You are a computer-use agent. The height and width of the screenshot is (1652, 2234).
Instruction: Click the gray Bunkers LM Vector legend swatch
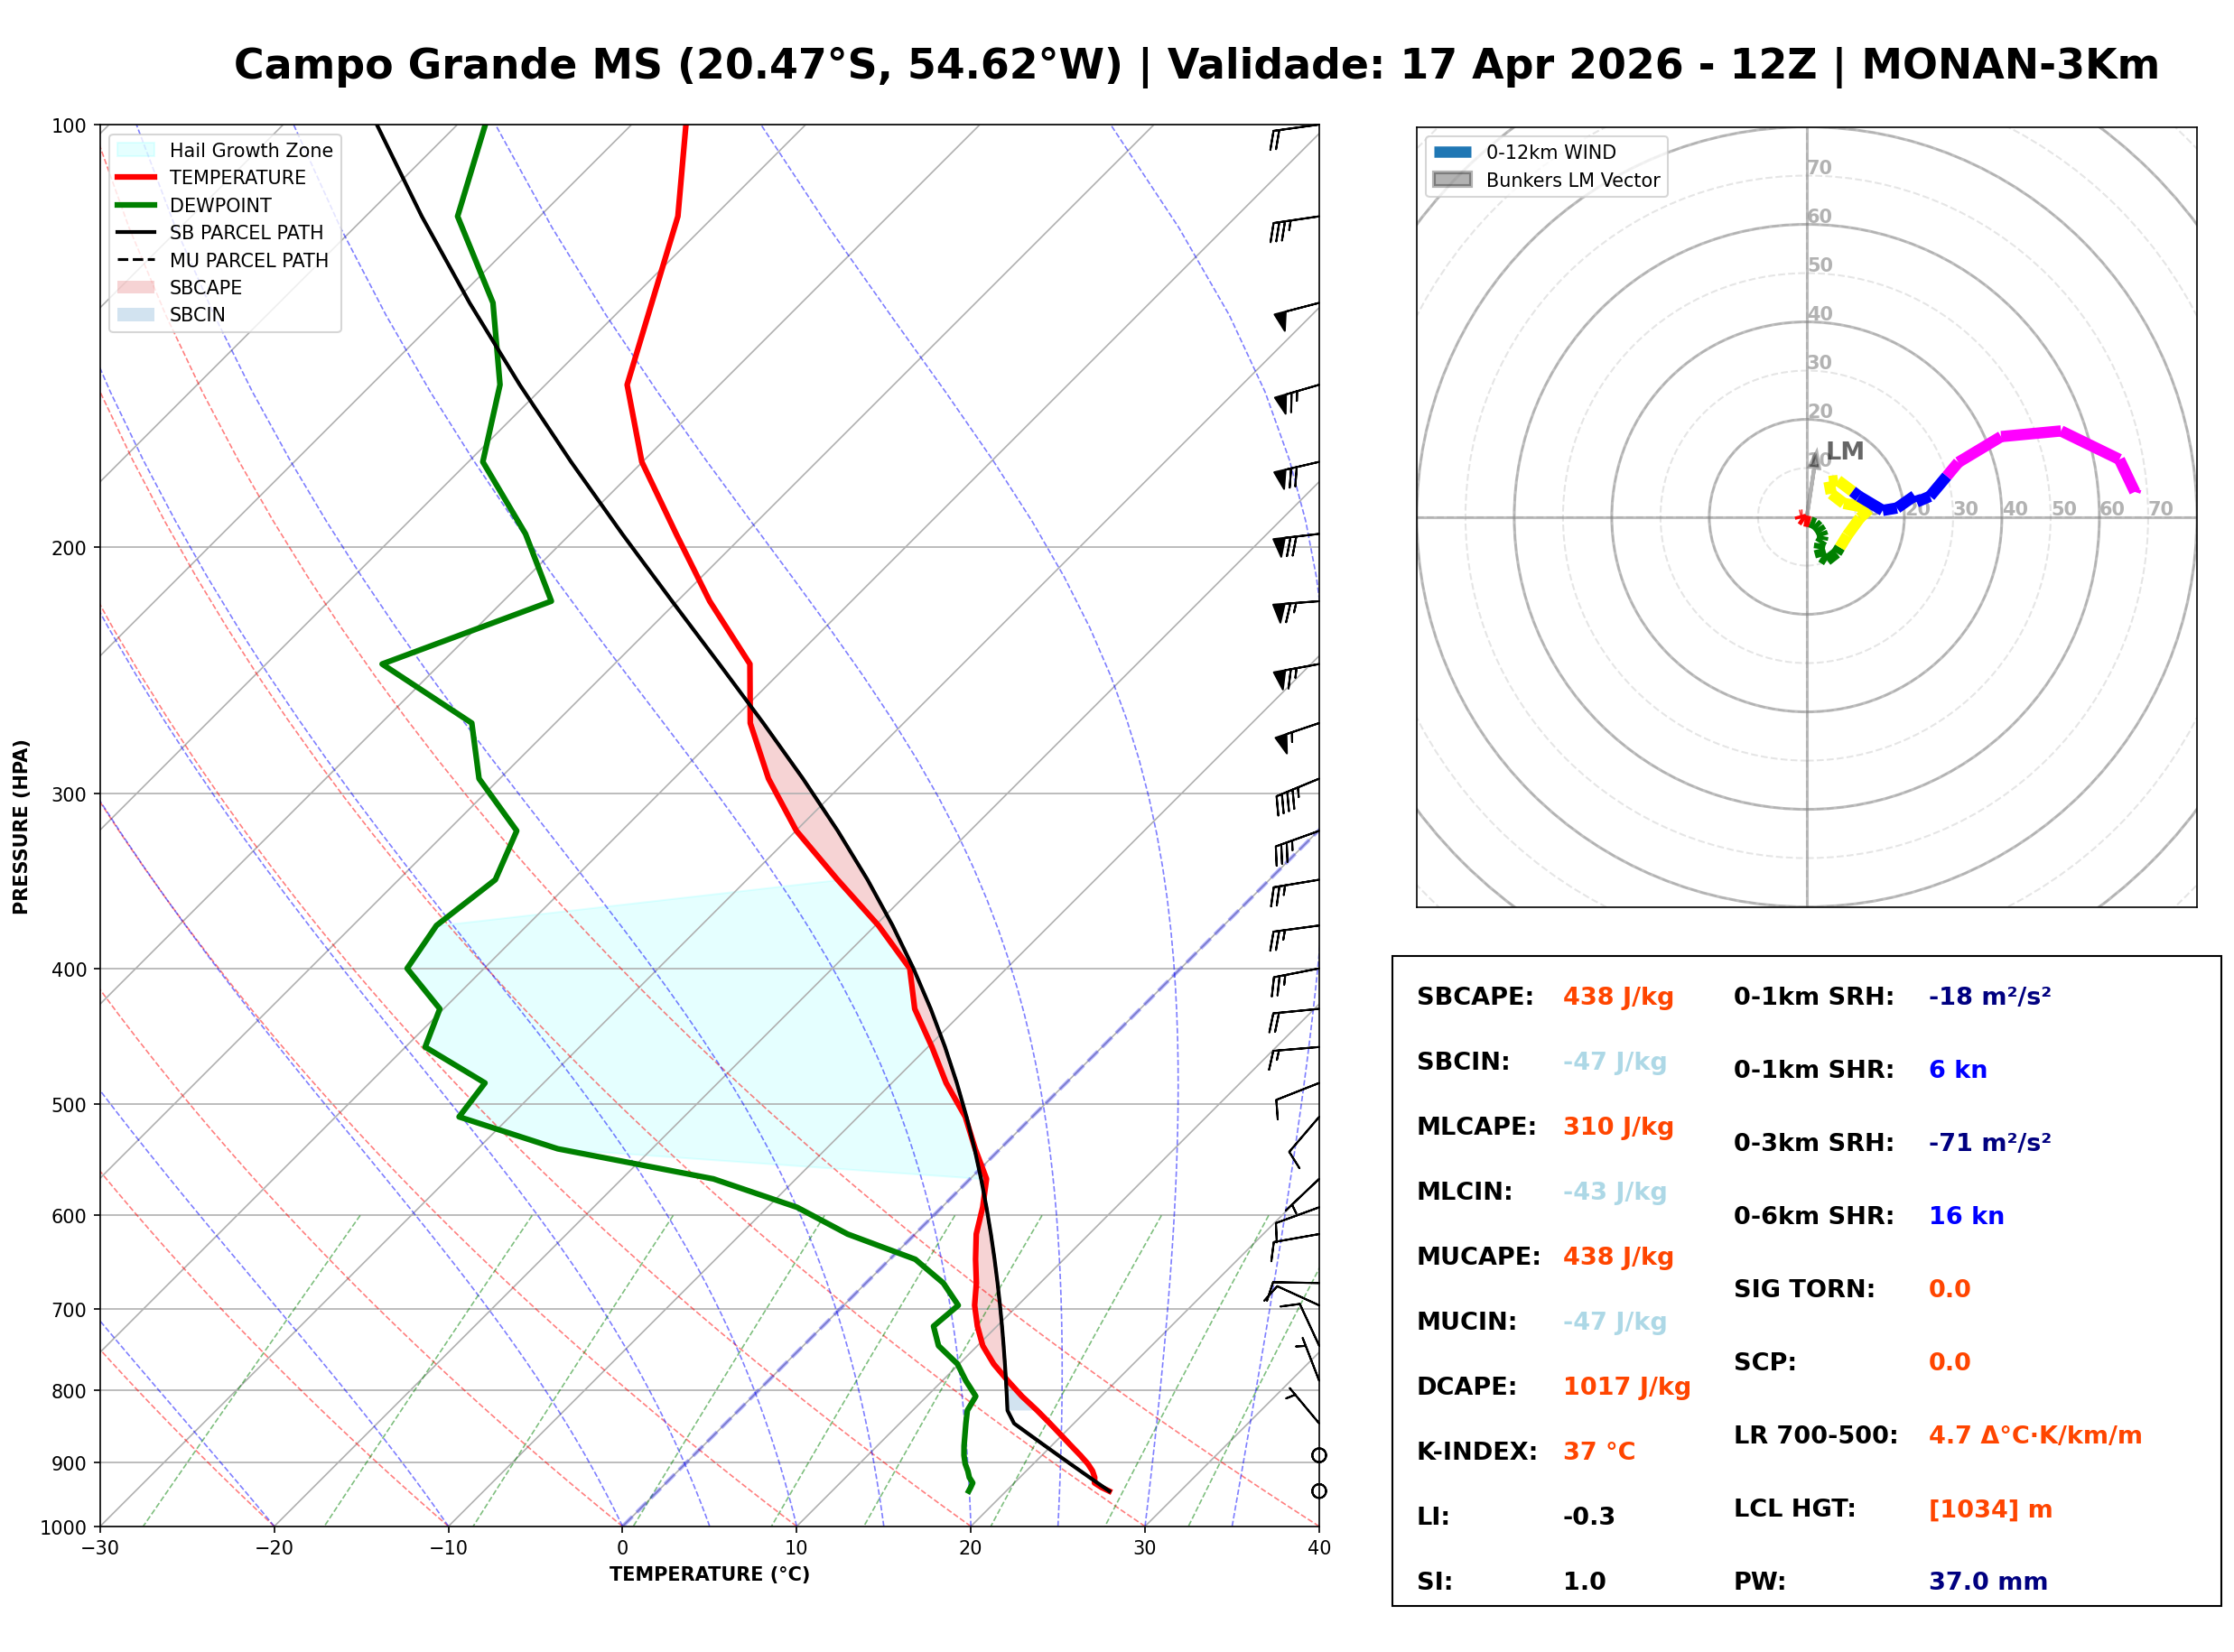(x=1453, y=180)
